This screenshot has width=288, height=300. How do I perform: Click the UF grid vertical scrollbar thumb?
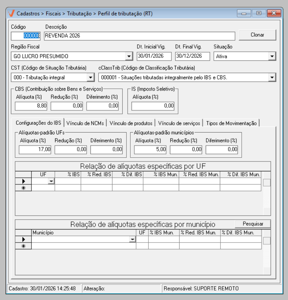coord(267,182)
